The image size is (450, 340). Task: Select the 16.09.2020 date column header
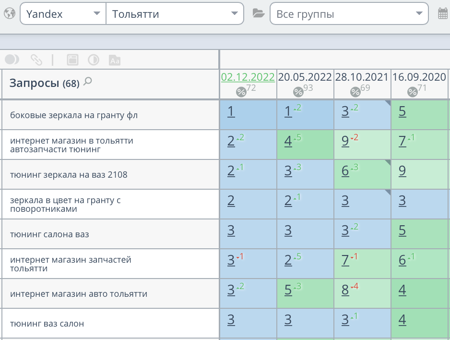419,77
